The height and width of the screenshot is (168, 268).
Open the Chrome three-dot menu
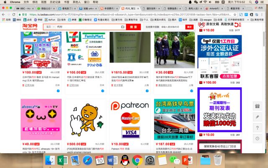(262, 15)
